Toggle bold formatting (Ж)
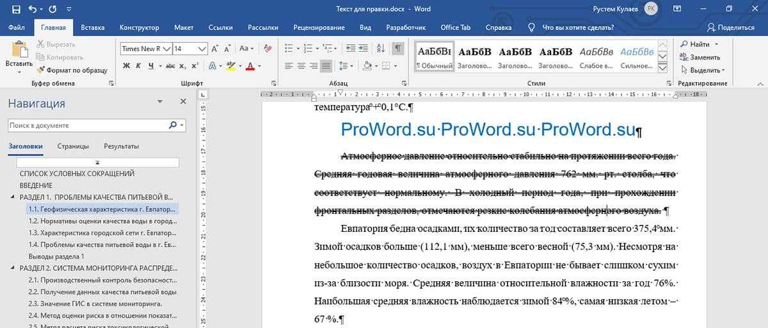Viewport: 768px width, 328px height. [127, 65]
